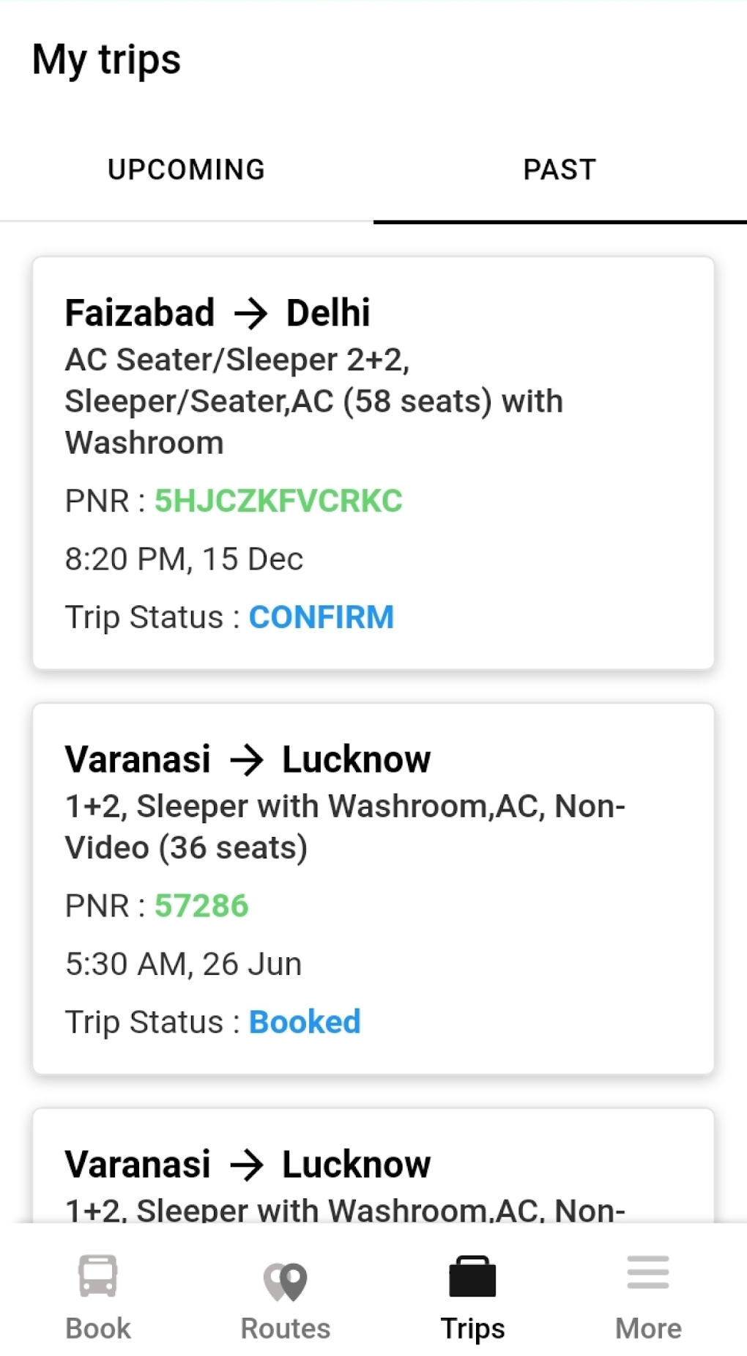Click the 36 seats sleeper bus description
747x1356 pixels.
click(x=344, y=827)
